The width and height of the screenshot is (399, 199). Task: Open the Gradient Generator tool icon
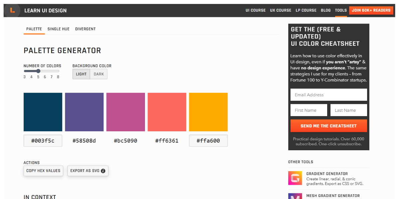click(x=295, y=178)
